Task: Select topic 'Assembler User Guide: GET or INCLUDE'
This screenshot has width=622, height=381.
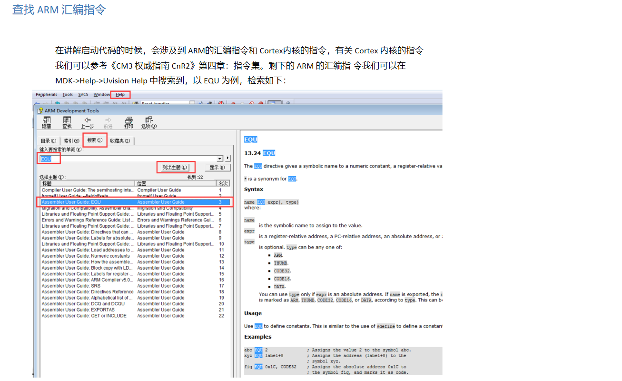Action: (136, 316)
